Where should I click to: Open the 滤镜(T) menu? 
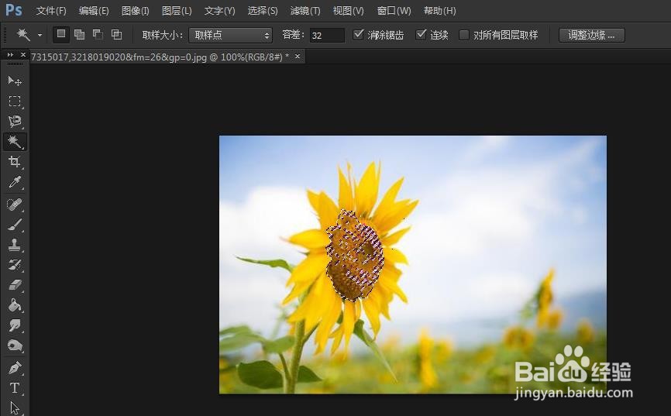coord(305,10)
